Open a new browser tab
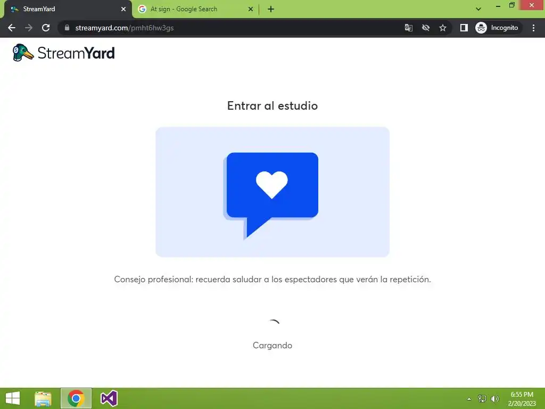Screen dimensions: 545x409 [271, 9]
